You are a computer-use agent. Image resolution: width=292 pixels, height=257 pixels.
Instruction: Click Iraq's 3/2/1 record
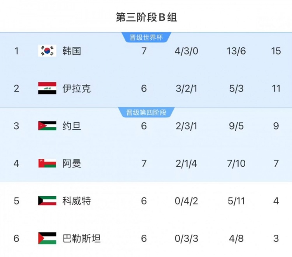coord(186,88)
